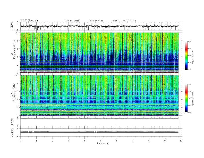Click the 'ch.1(V)' waveform axis label
The height and width of the screenshot is (158, 204).
point(12,26)
